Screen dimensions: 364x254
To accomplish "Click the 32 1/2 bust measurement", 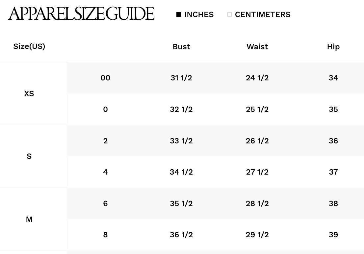I will tap(181, 109).
